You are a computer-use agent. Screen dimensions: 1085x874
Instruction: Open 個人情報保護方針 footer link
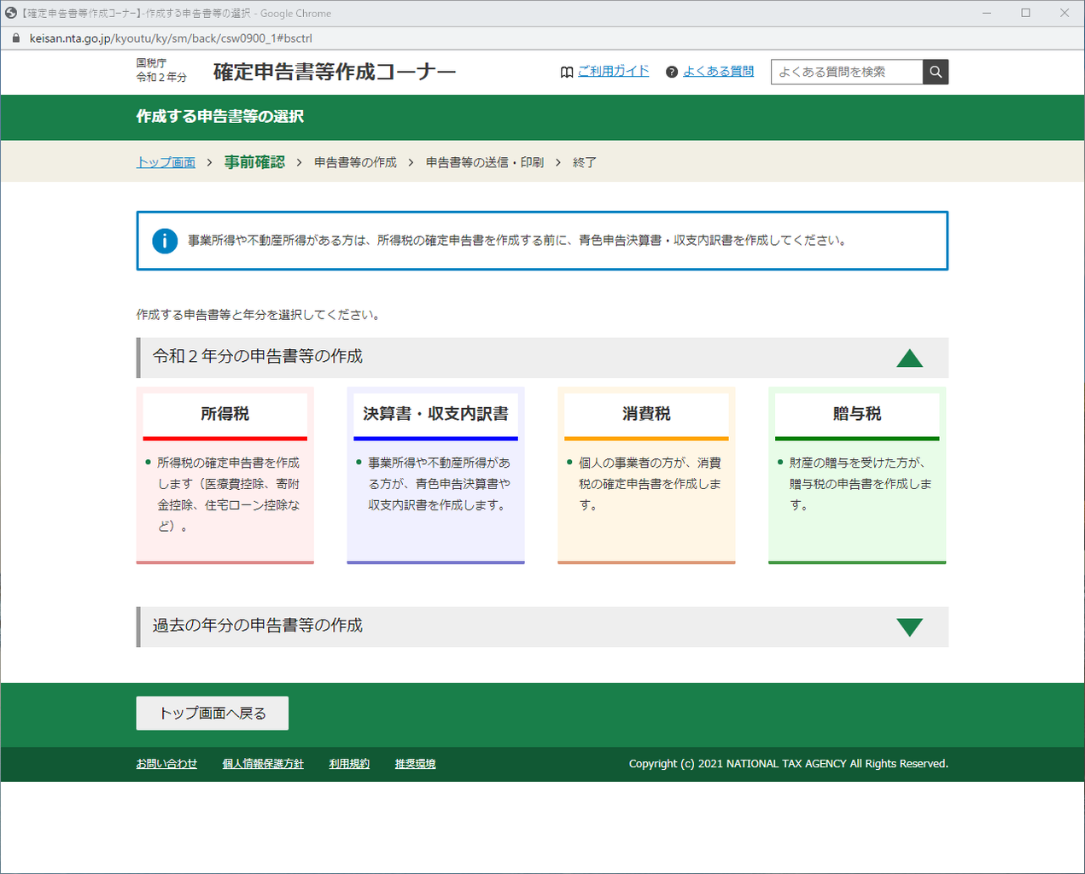[x=263, y=764]
